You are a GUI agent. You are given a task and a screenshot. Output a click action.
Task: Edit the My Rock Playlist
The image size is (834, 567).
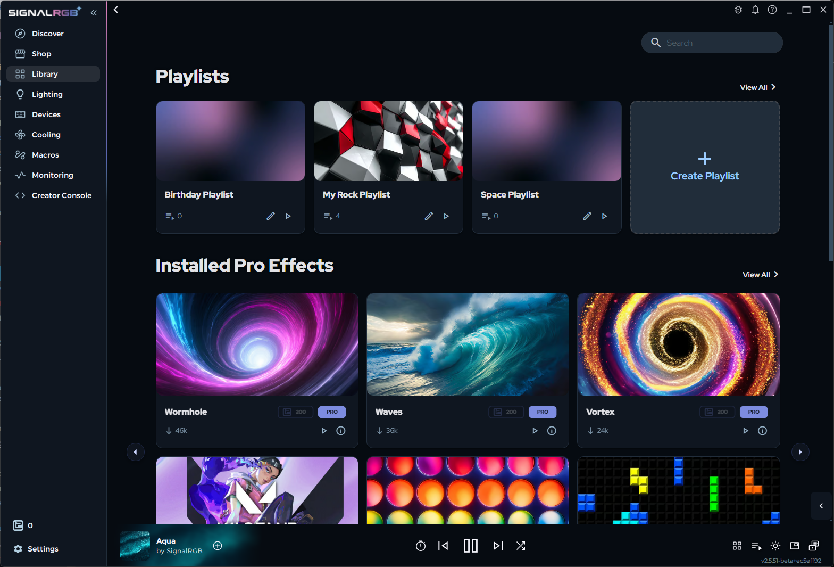429,216
